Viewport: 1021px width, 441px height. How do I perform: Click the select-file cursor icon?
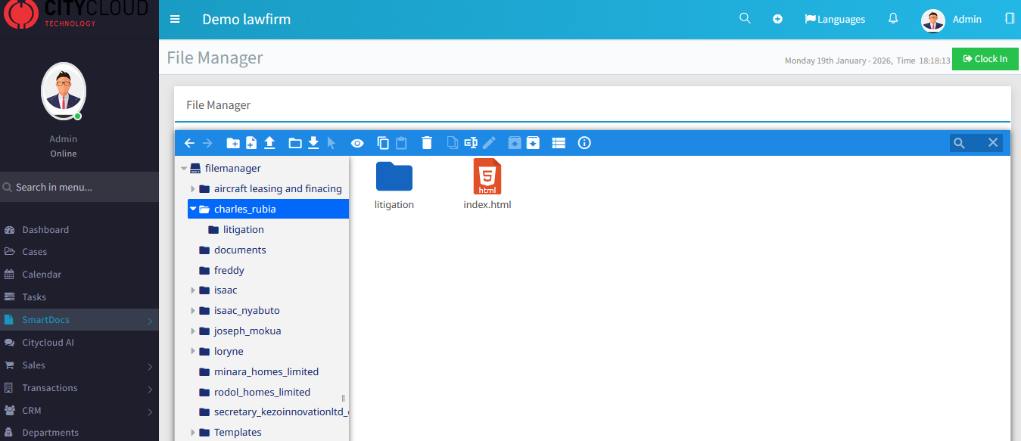[331, 143]
